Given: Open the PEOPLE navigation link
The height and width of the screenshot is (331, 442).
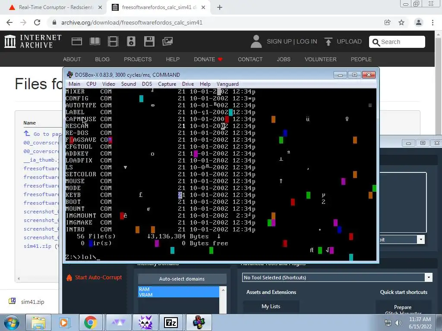Looking at the screenshot, I should click(361, 59).
